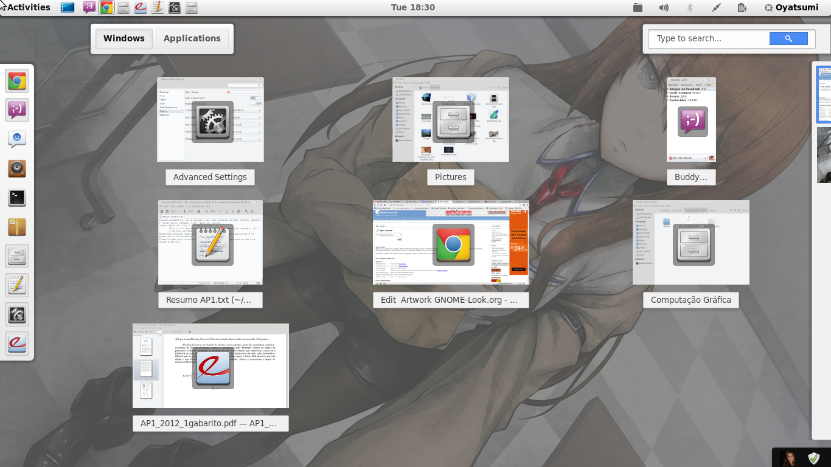Viewport: 831px width, 467px height.
Task: Click the file cabinet icon beside Chrome in top bar
Action: (123, 7)
